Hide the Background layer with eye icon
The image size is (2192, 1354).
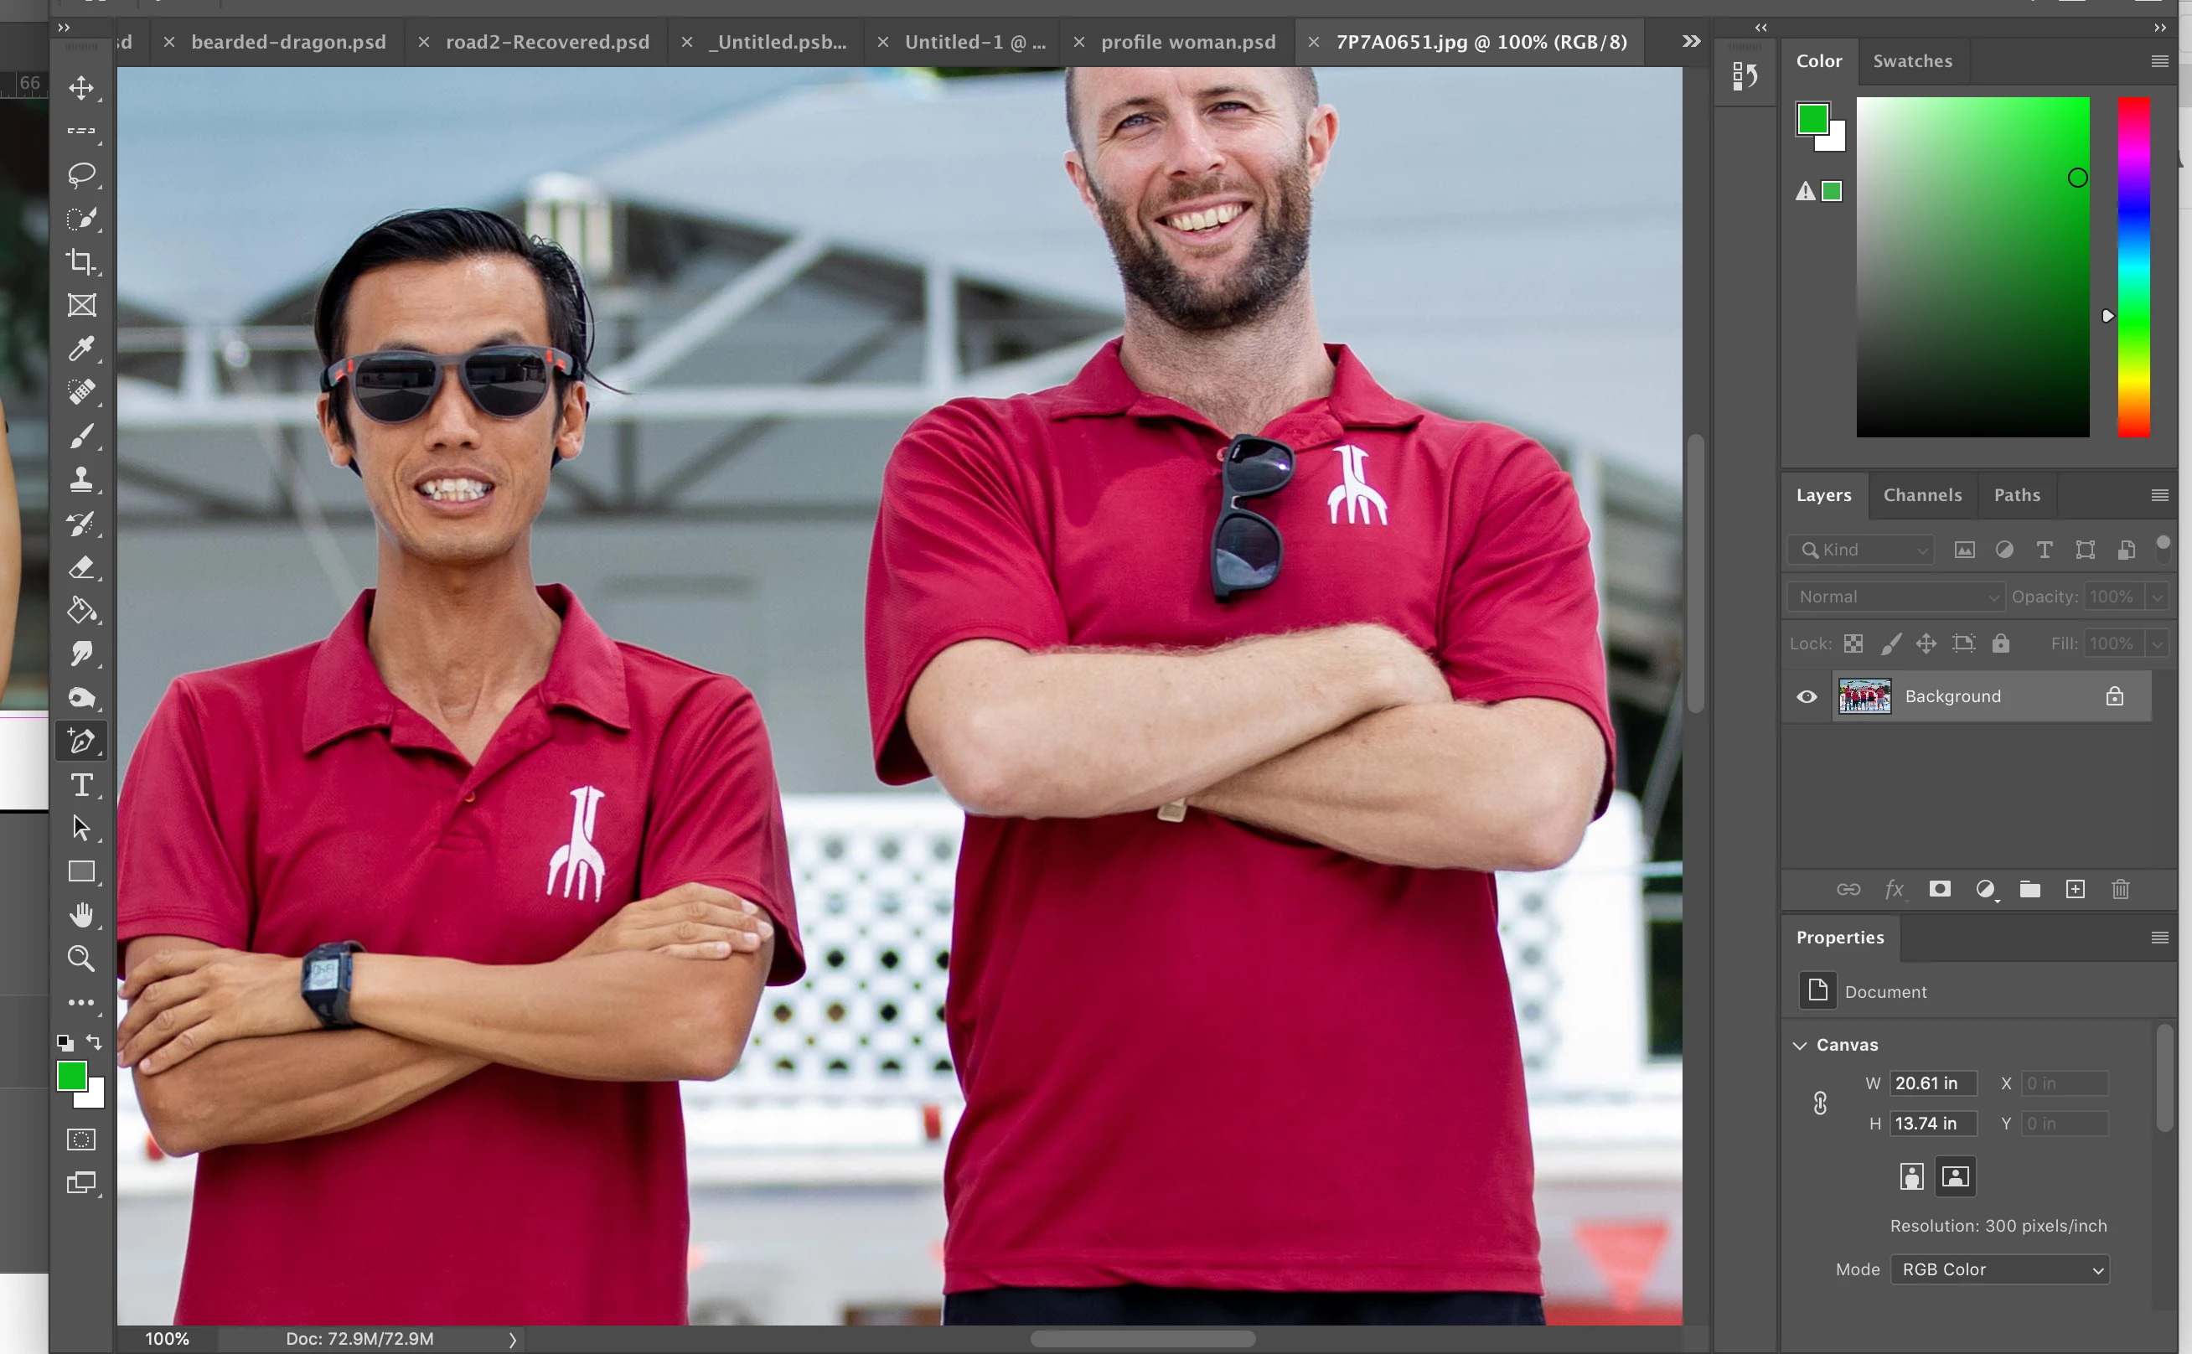[1806, 697]
